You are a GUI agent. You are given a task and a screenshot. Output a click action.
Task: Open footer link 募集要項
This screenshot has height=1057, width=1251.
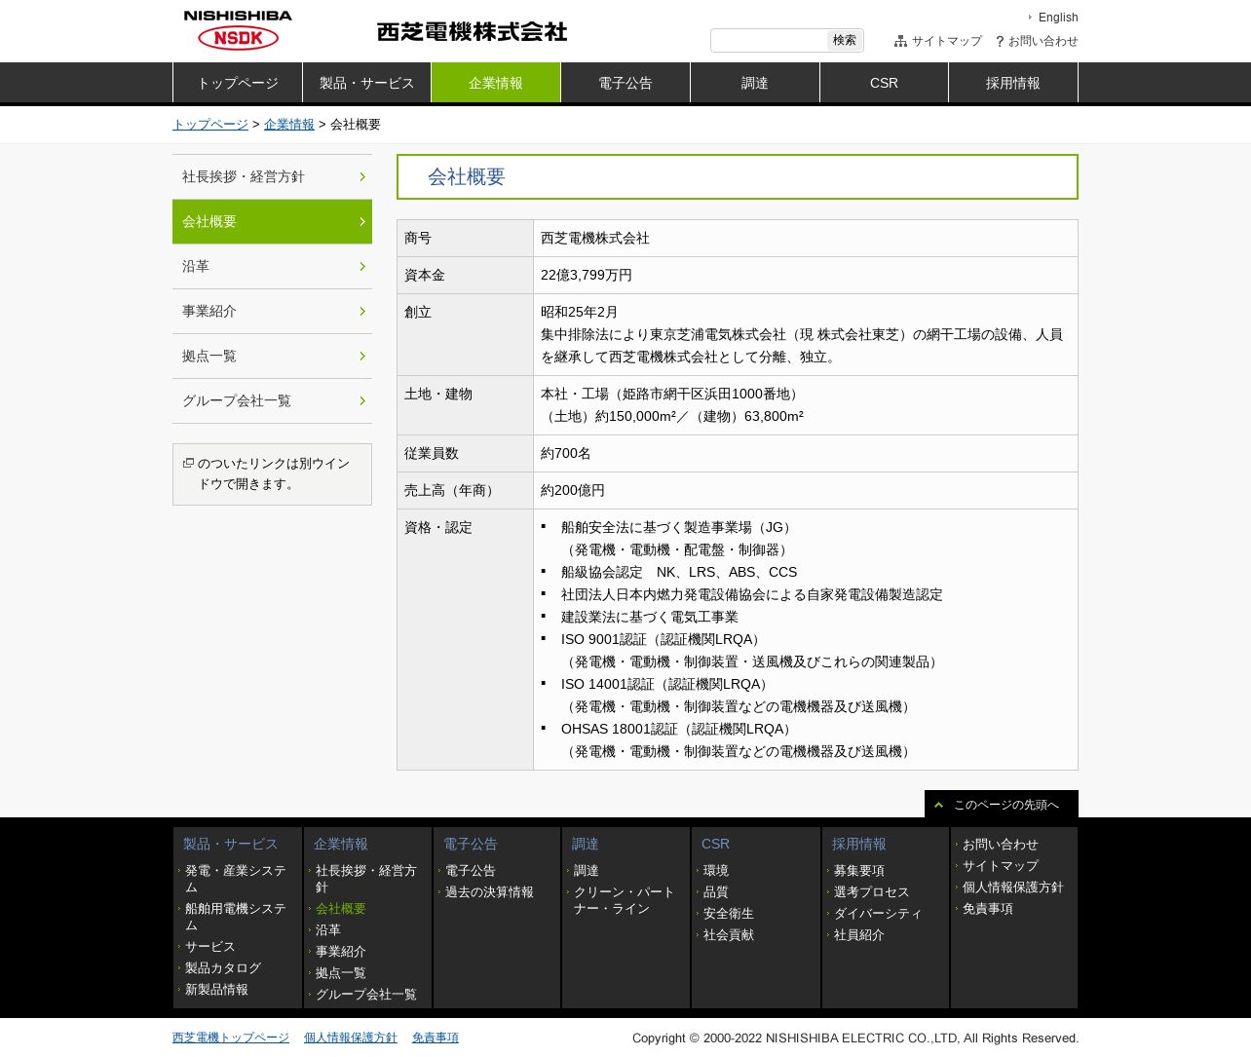(859, 871)
